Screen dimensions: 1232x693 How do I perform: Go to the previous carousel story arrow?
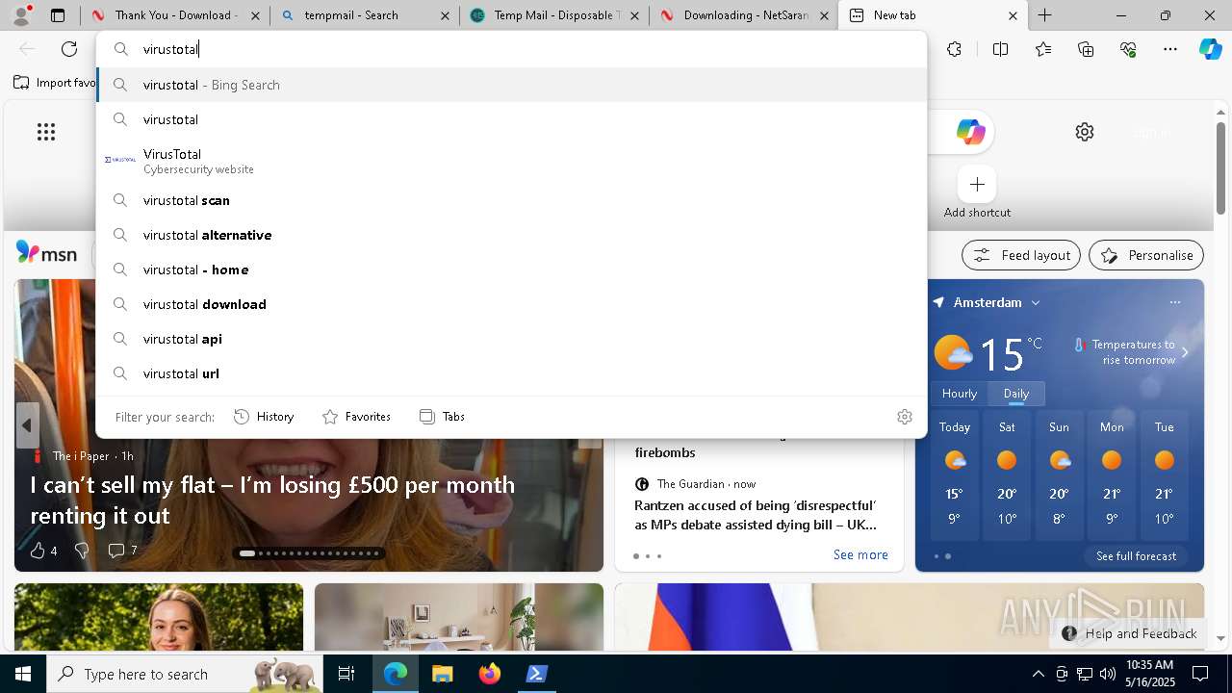point(27,425)
